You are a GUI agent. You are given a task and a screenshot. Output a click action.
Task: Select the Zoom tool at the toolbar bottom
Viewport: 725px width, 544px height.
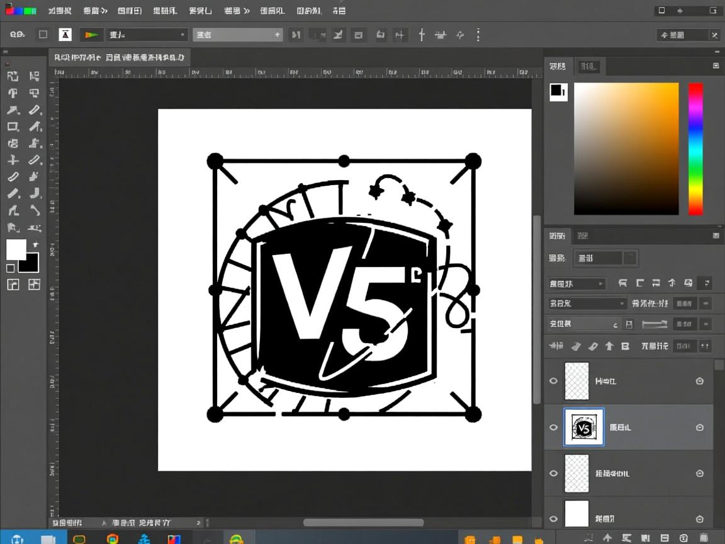[35, 227]
